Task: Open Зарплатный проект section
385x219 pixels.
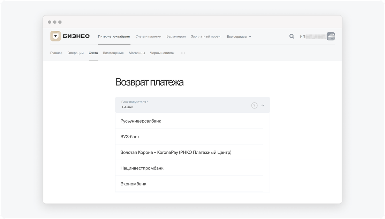Action: tap(206, 36)
